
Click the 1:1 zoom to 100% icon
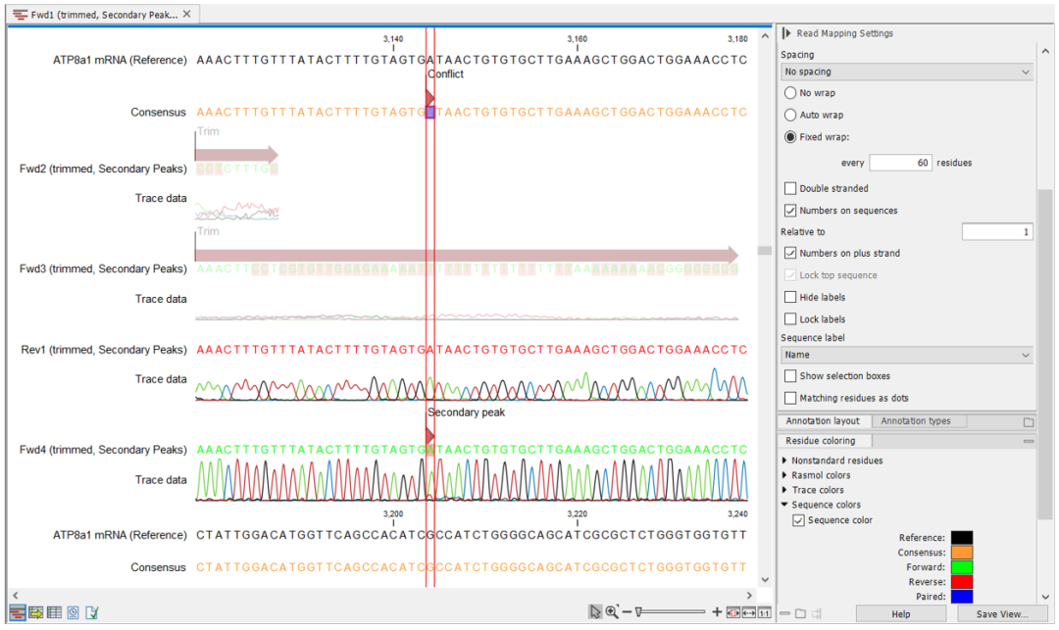(x=765, y=612)
